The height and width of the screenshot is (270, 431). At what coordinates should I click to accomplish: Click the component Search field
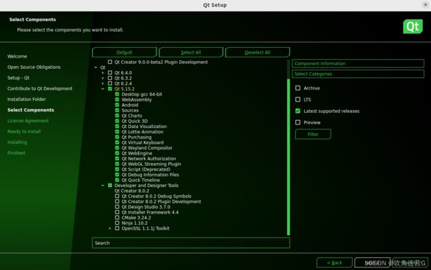click(x=191, y=243)
